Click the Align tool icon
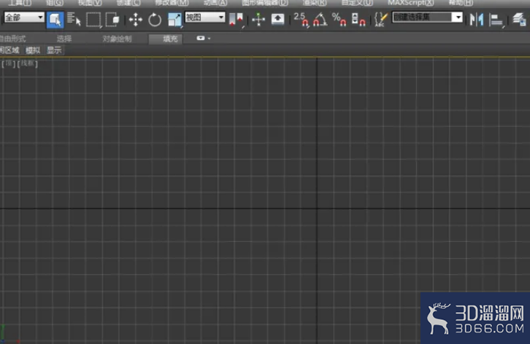 pyautogui.click(x=496, y=20)
